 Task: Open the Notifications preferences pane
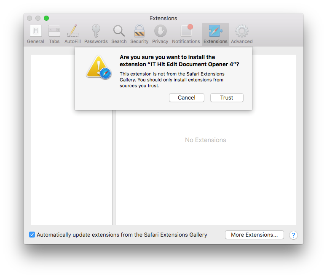click(186, 34)
